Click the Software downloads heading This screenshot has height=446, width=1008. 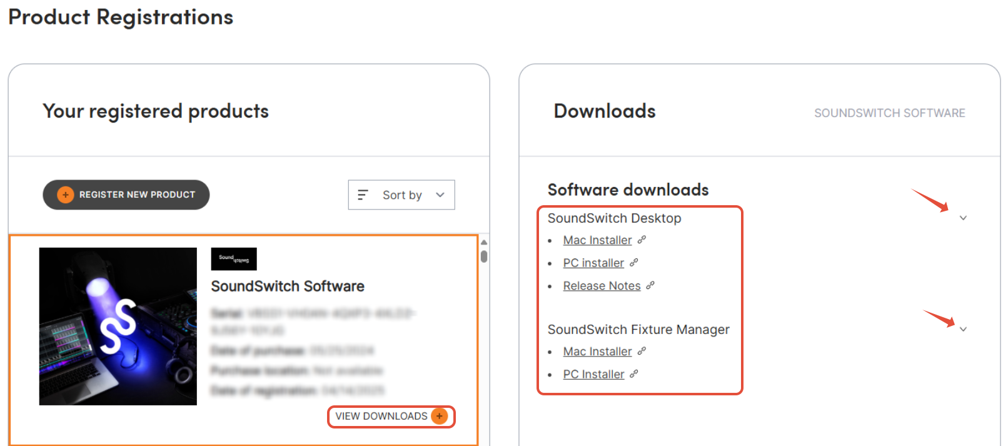(628, 190)
